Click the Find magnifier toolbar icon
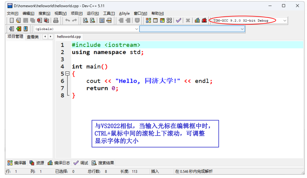 pos(85,20)
